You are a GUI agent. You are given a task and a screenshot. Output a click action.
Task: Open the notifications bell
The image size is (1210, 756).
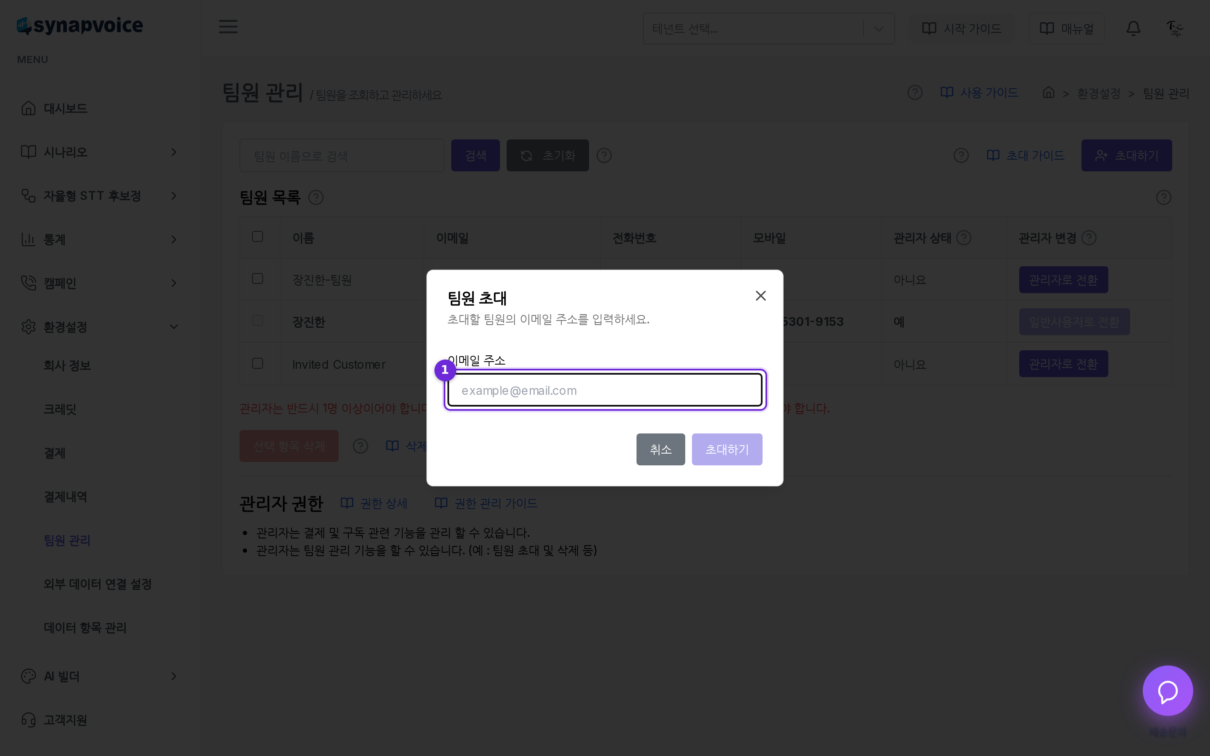click(1133, 29)
